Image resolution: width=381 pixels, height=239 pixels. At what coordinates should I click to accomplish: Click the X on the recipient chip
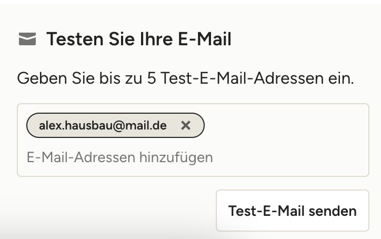pos(185,125)
